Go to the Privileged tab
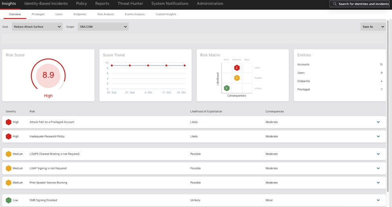The width and height of the screenshot is (392, 207). coord(38,14)
